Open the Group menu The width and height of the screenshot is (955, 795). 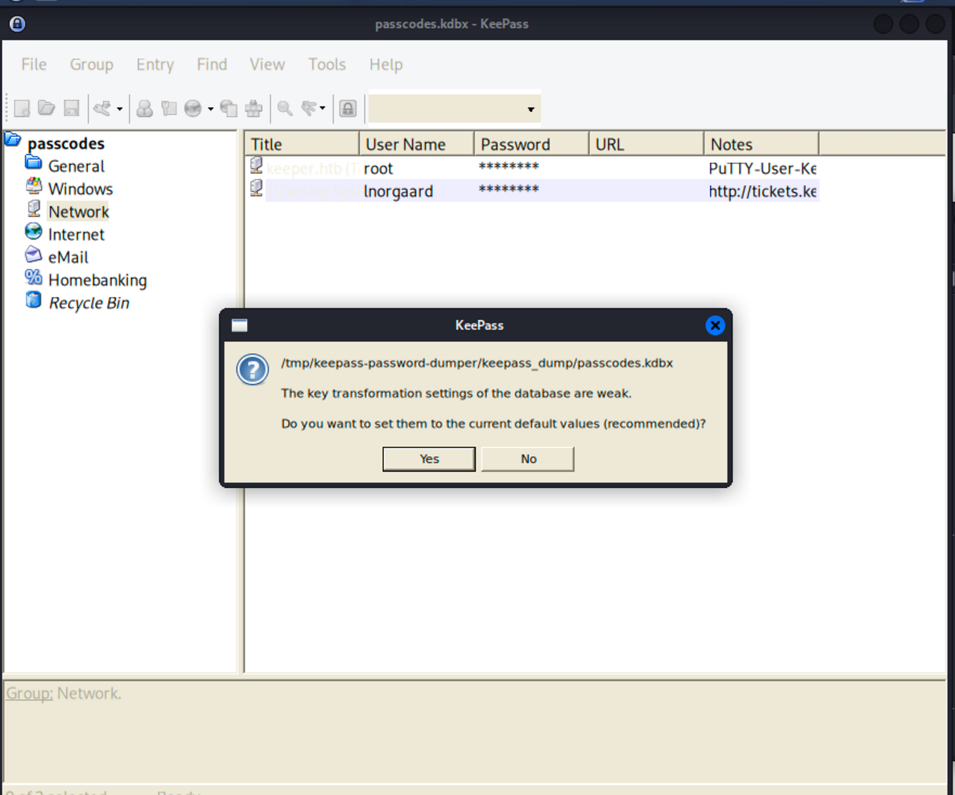click(91, 64)
